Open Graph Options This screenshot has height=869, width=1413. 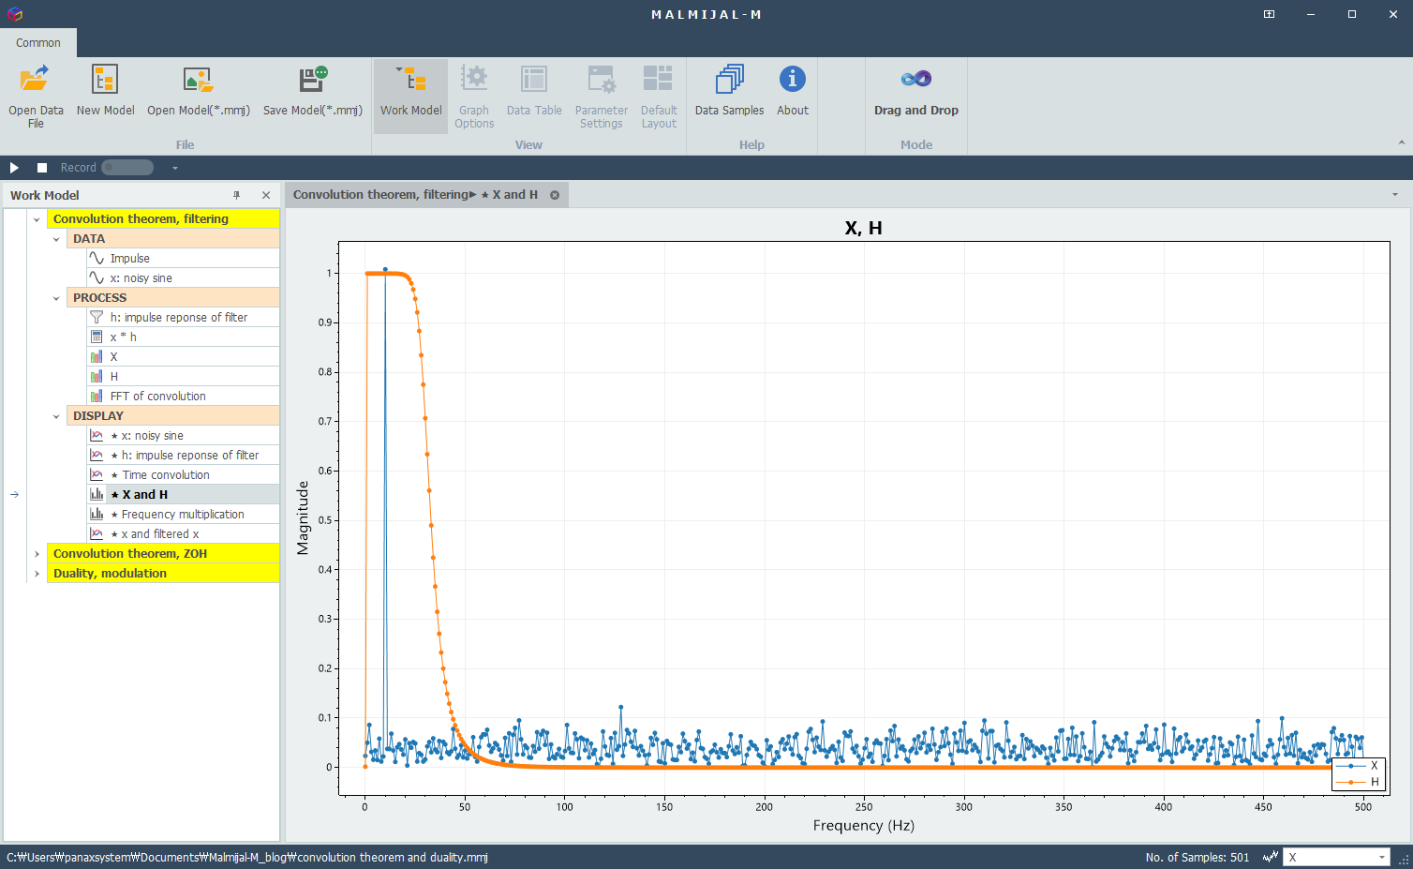(474, 96)
